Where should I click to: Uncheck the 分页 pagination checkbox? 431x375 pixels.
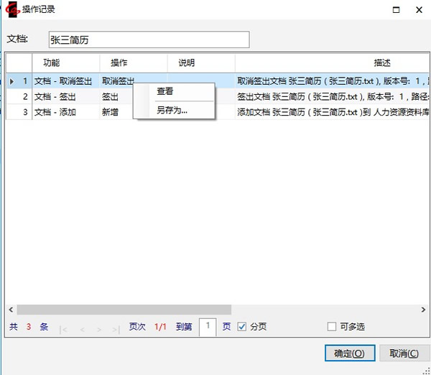242,327
